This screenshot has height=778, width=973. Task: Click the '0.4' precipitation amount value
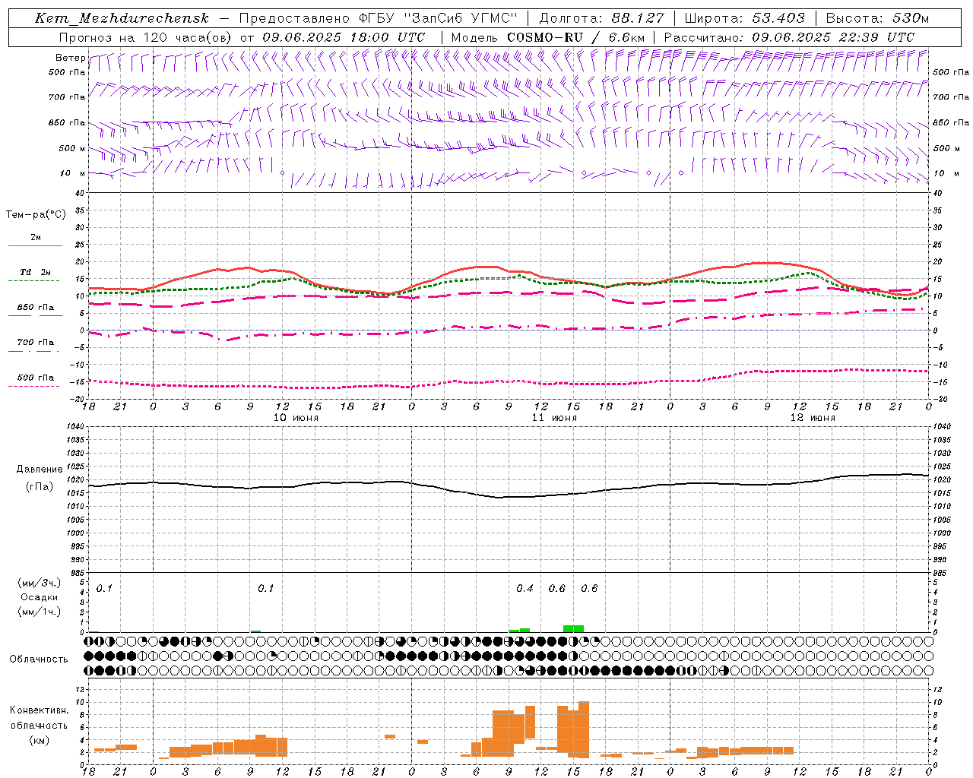pyautogui.click(x=525, y=588)
